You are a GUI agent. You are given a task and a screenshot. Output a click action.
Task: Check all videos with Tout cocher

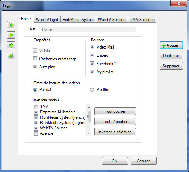115,111
